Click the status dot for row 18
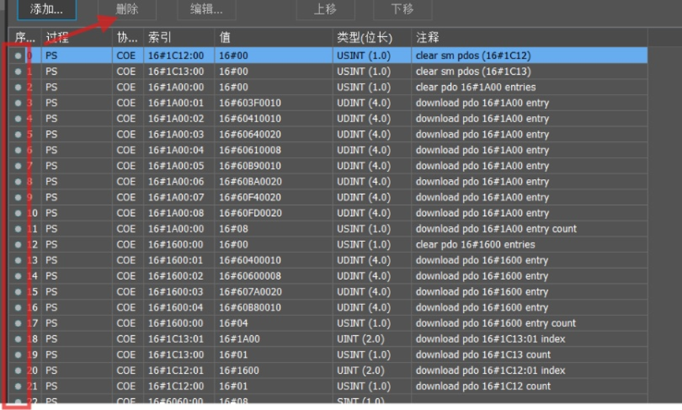The image size is (682, 410). [18, 339]
